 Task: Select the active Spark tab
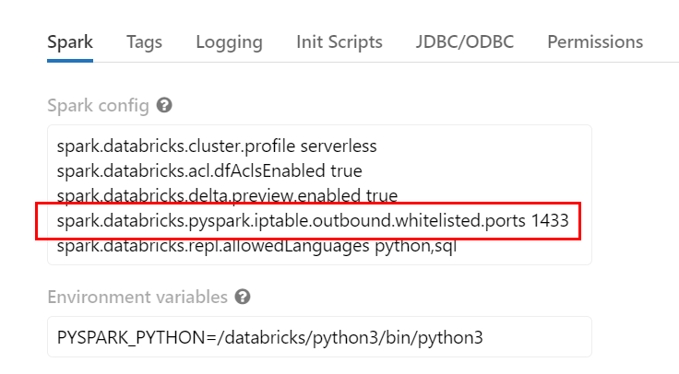[x=70, y=42]
